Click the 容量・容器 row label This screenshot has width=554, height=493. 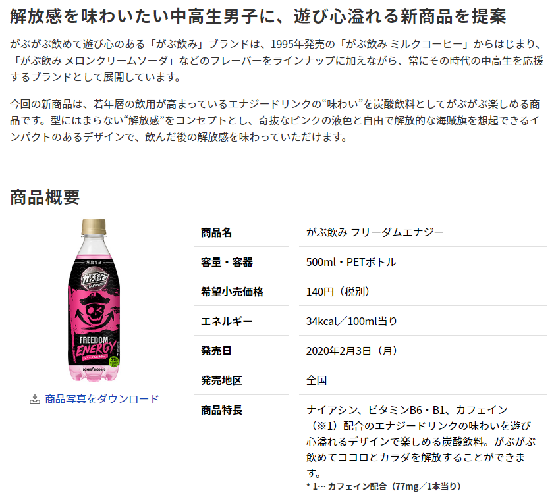tap(227, 262)
